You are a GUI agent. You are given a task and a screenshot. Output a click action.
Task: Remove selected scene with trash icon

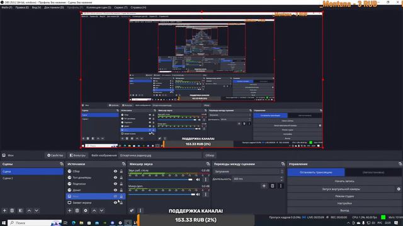[x=12, y=210]
